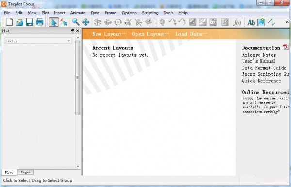Image resolution: width=291 pixels, height=187 pixels.
Task: Activate the Zoom magnifier tool
Action: tap(76, 22)
